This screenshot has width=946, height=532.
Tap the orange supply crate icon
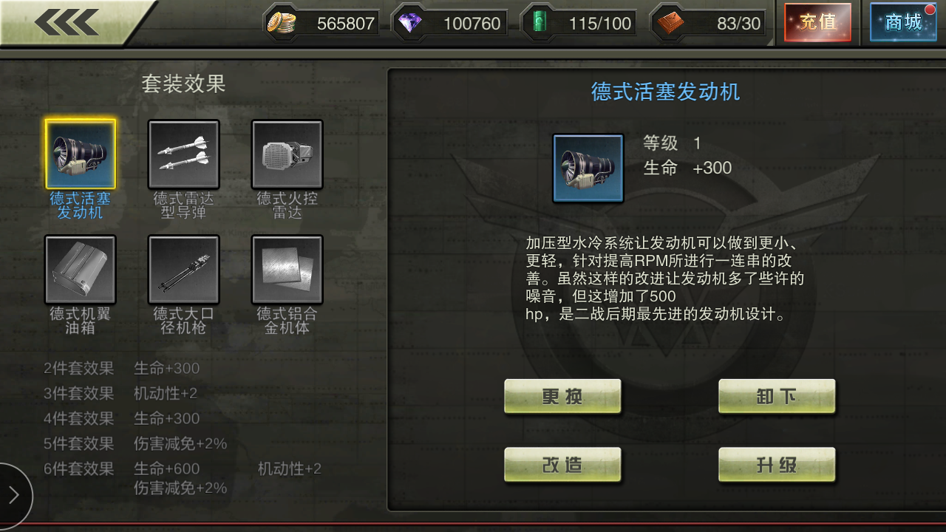pyautogui.click(x=670, y=23)
